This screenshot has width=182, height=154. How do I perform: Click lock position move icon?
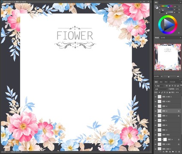pos(165,92)
